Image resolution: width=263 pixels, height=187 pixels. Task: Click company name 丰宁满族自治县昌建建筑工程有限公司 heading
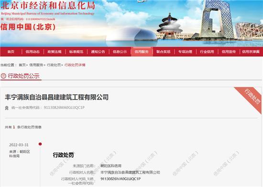pos(57,97)
